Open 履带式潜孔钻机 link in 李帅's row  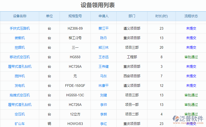[x=20, y=105]
